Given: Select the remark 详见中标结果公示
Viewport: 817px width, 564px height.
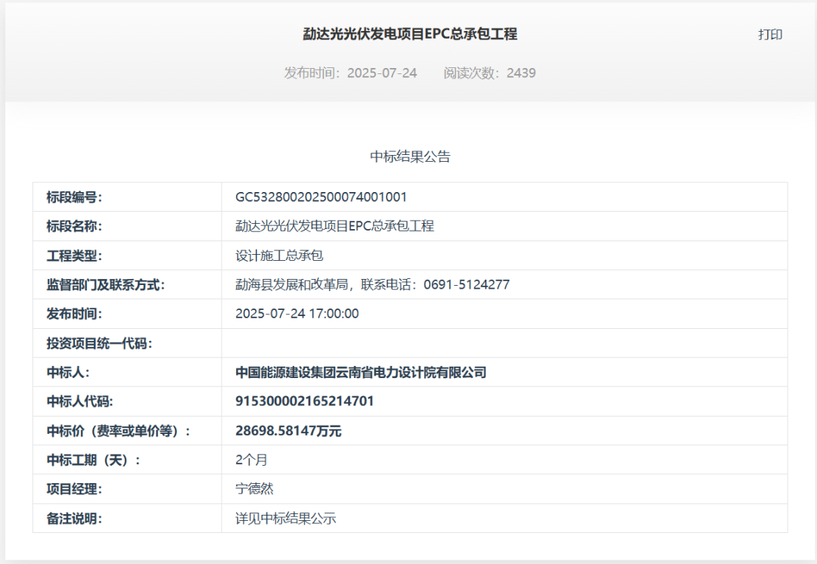Looking at the screenshot, I should pyautogui.click(x=285, y=518).
